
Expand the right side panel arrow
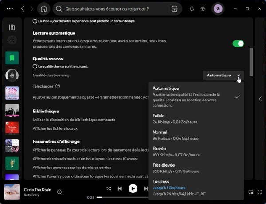tap(260, 99)
